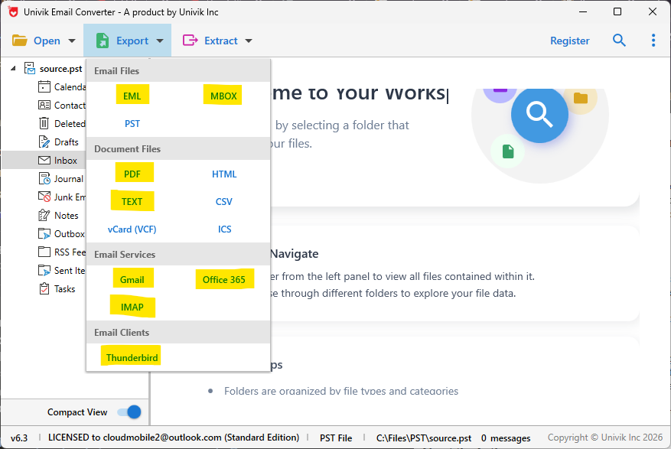Viewport: 671px width, 449px height.
Task: Click the Copyright Univik Inc 2026 text
Action: click(x=605, y=438)
